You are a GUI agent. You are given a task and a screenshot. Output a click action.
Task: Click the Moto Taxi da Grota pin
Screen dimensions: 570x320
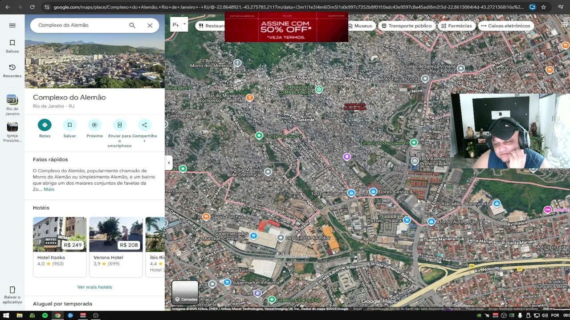tap(425, 79)
